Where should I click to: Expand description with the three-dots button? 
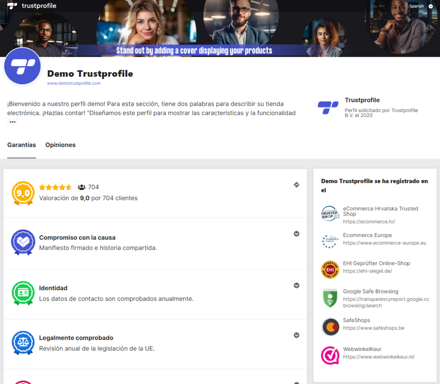tap(12, 122)
